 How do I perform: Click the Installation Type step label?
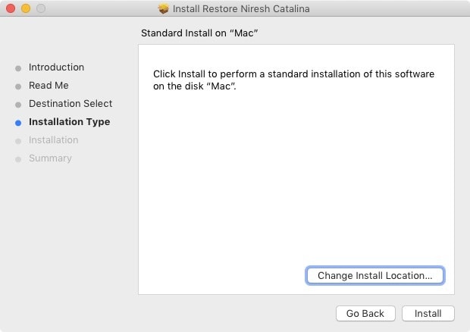pyautogui.click(x=69, y=122)
